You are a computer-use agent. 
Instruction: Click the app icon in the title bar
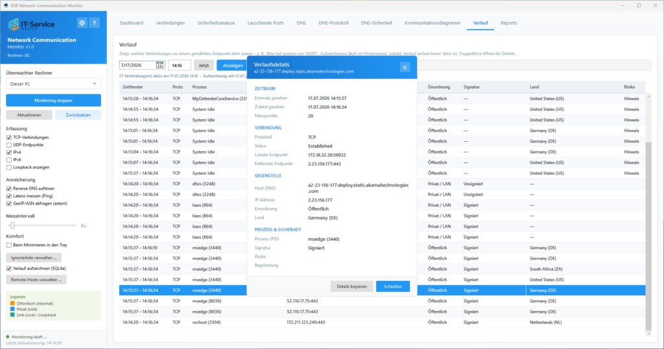(x=5, y=5)
